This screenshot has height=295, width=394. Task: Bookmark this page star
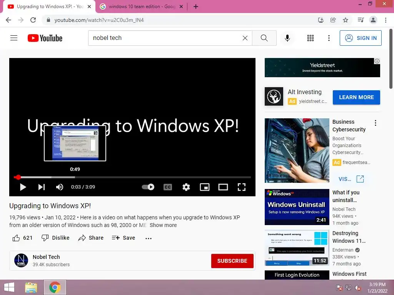click(346, 20)
